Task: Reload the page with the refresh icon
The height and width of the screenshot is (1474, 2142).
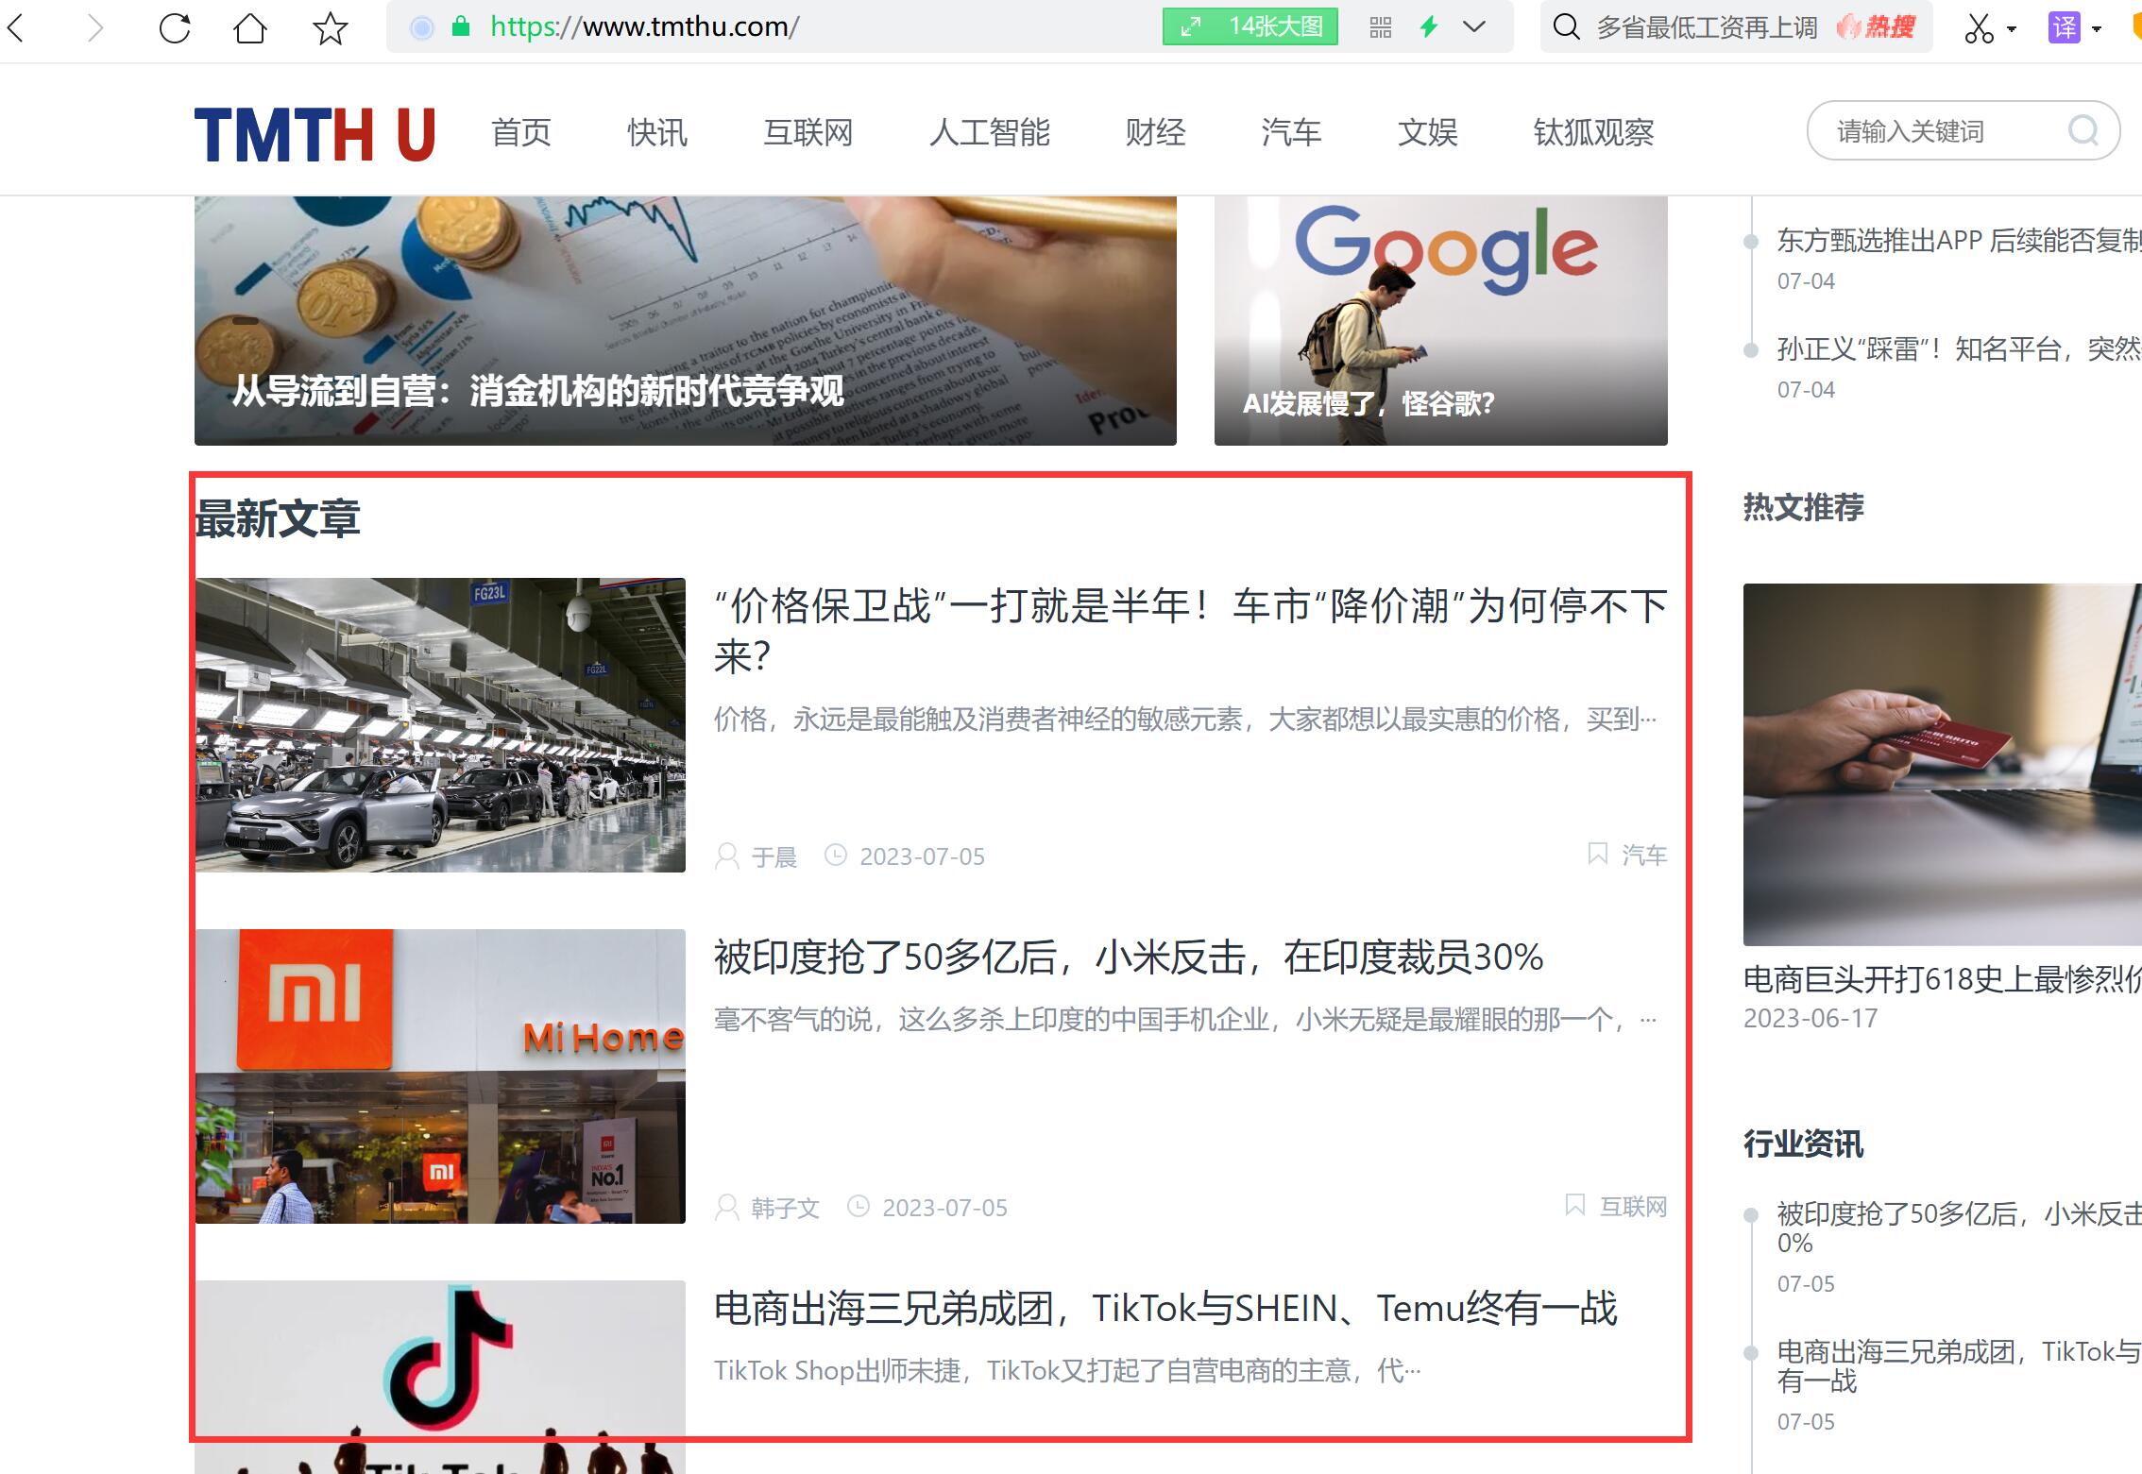Action: tap(175, 27)
